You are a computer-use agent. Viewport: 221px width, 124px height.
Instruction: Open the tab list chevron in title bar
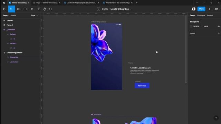click(x=197, y=3)
